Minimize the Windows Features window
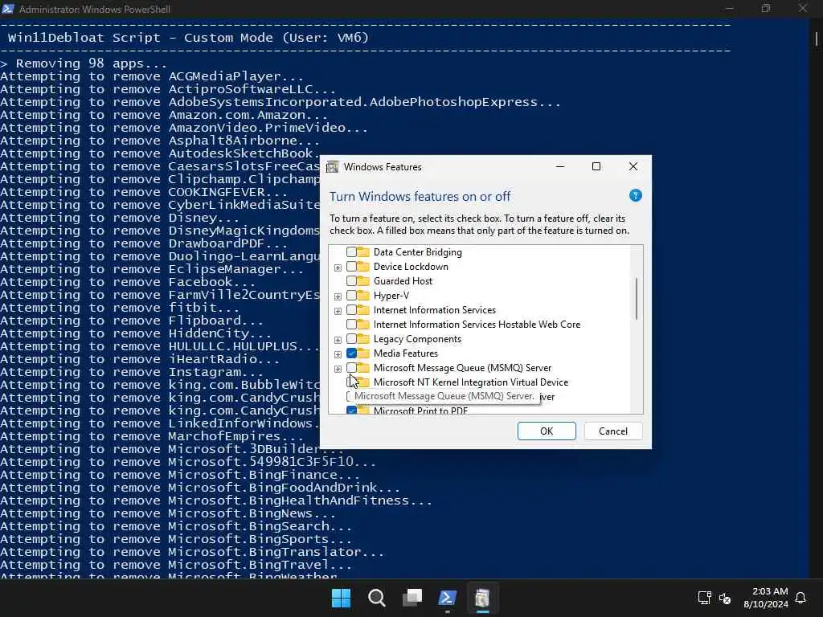The height and width of the screenshot is (617, 823). pyautogui.click(x=560, y=166)
